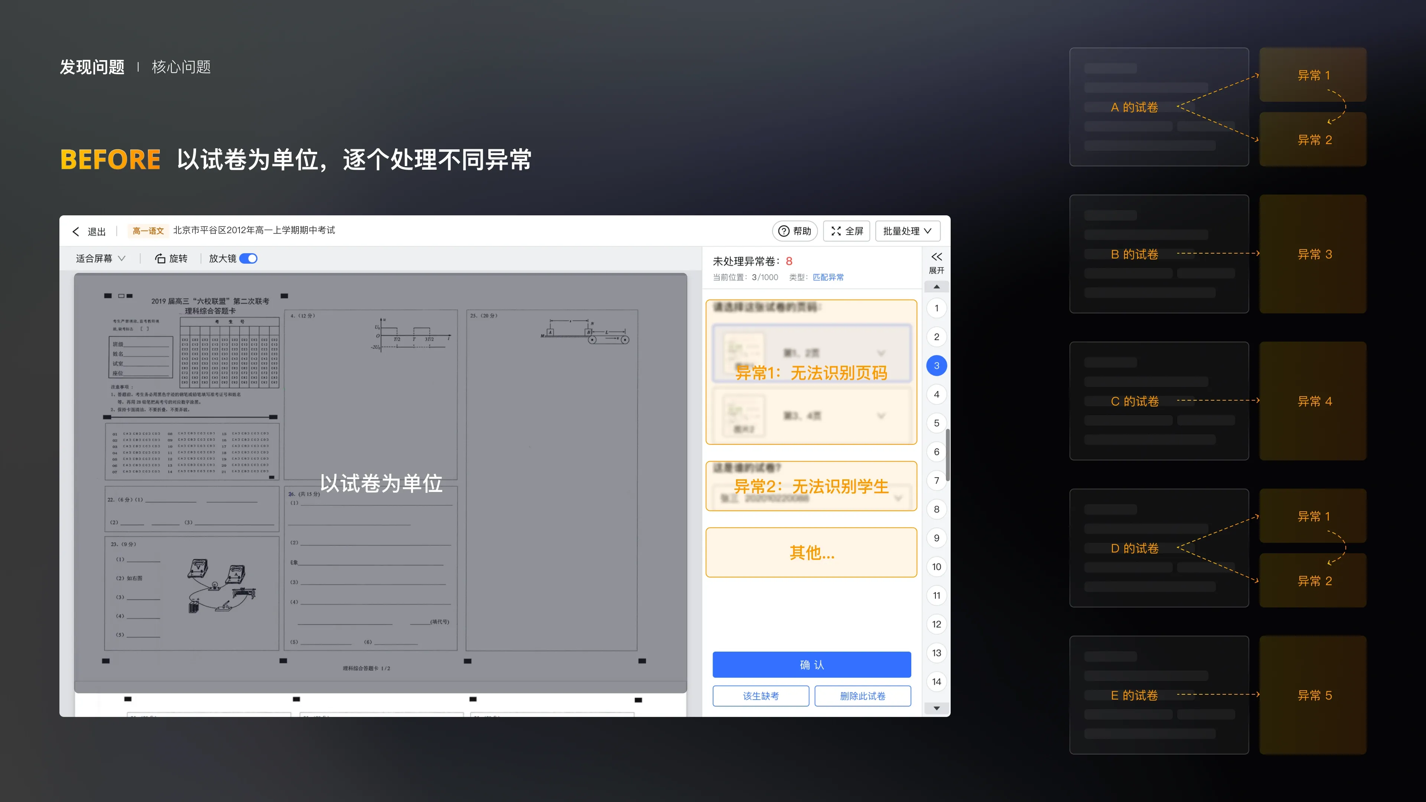Click the 未处理异常卷 count 8
1426x802 pixels.
click(789, 261)
